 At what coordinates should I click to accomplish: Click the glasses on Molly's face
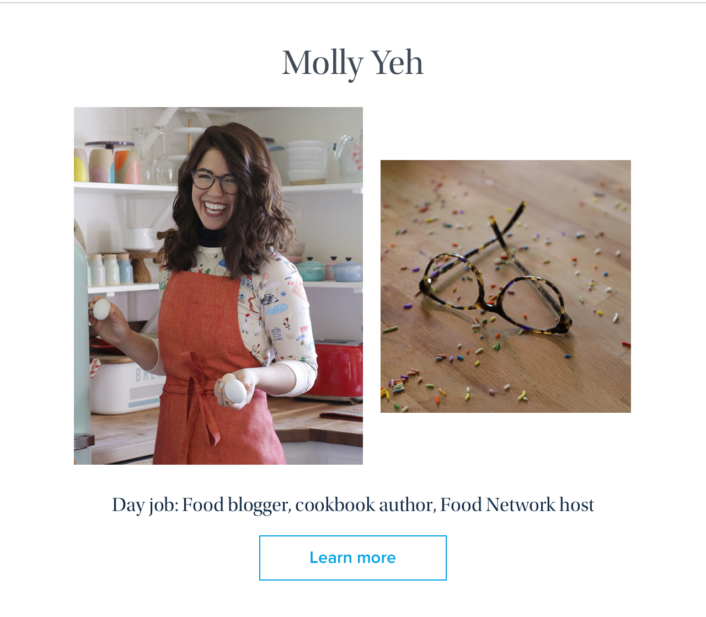point(215,180)
